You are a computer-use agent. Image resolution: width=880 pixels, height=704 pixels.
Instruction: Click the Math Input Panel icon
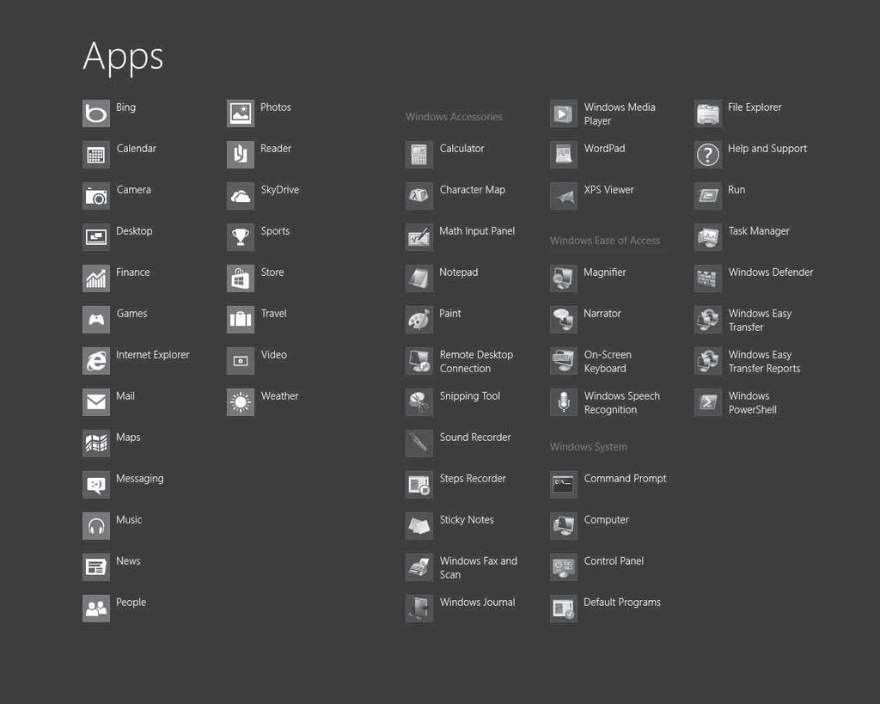(x=419, y=237)
